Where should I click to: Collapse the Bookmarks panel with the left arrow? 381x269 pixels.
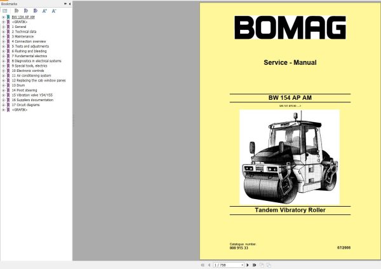click(x=70, y=4)
